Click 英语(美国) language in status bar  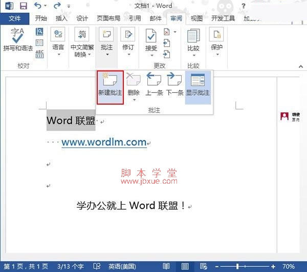(122, 266)
